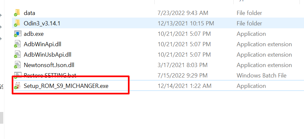Click the adb.exe application icon
The width and height of the screenshot is (304, 139).
click(x=18, y=34)
